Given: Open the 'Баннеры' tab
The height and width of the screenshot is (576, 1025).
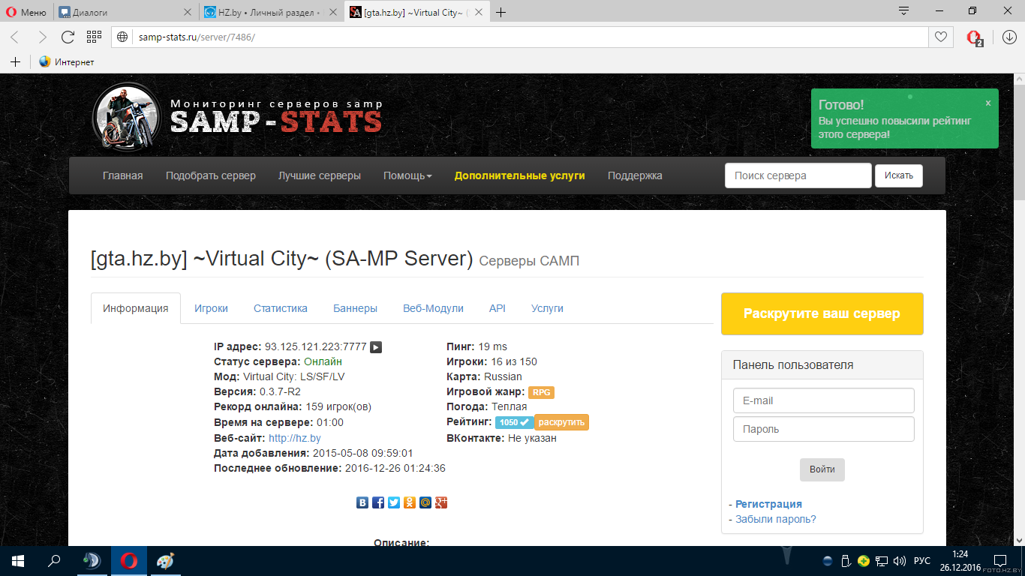Looking at the screenshot, I should coord(355,308).
